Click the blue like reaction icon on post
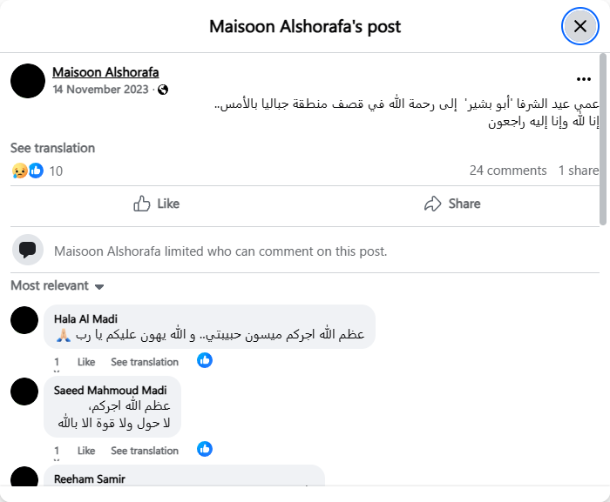Image resolution: width=610 pixels, height=502 pixels. pyautogui.click(x=36, y=171)
